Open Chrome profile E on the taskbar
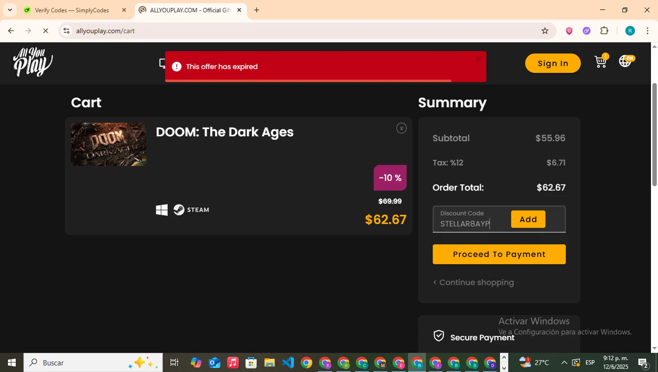658x372 pixels. [x=399, y=363]
